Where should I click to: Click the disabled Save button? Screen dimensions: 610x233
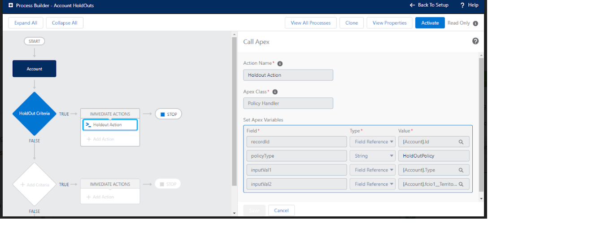pos(254,211)
